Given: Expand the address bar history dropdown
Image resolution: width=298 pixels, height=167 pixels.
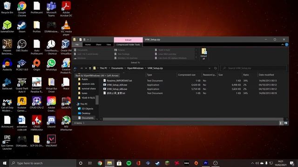Looking at the screenshot, I should pyautogui.click(x=210, y=68).
